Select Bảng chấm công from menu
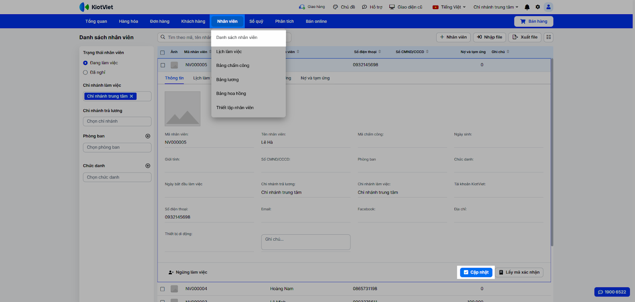Screen dimensions: 635x302 coord(233,66)
